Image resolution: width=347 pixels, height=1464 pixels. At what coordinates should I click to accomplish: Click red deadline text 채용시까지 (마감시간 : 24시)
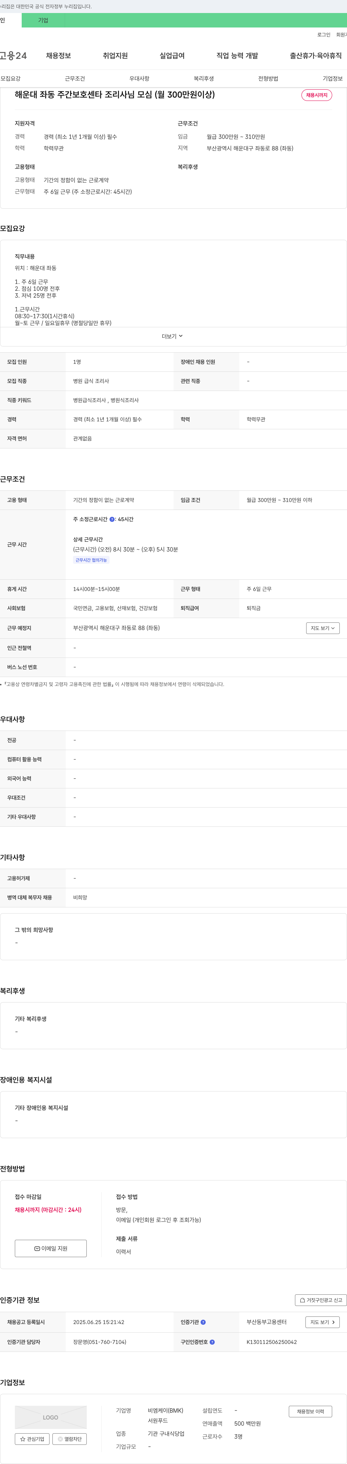click(48, 1210)
